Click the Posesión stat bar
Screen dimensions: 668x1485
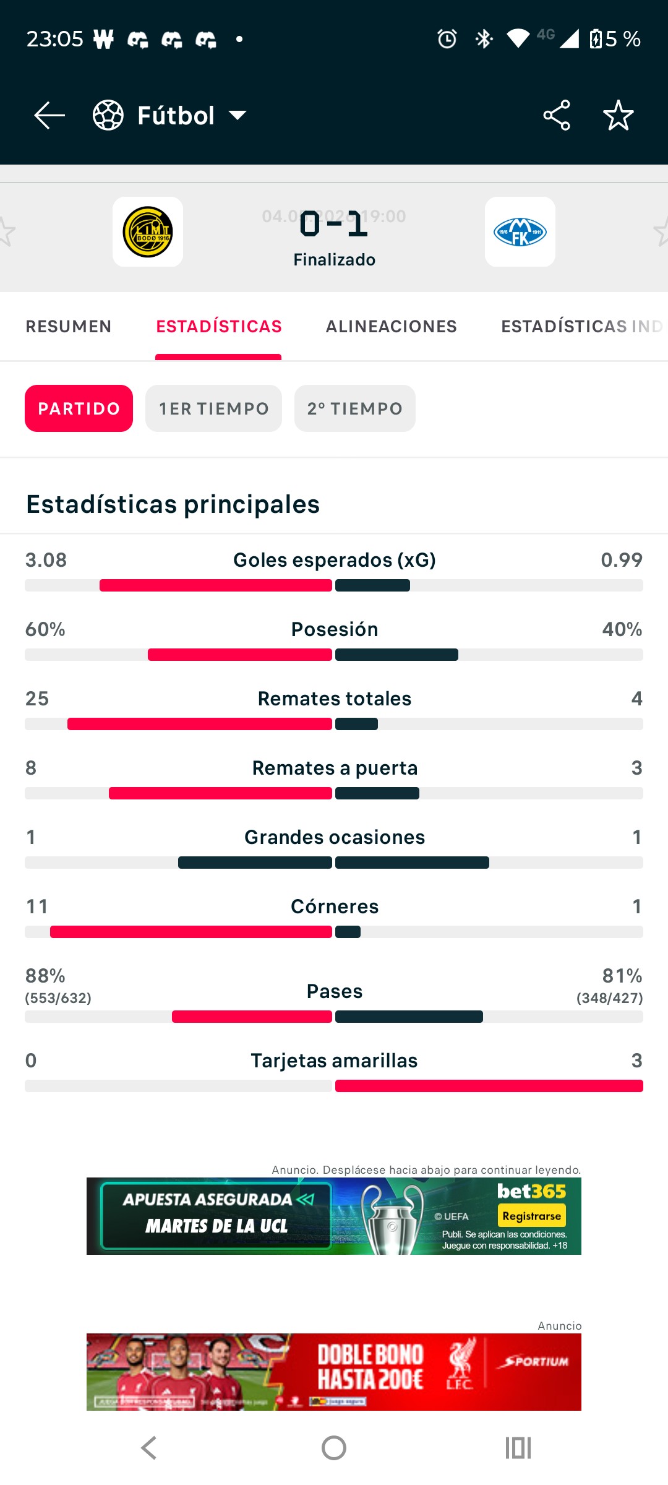tap(334, 655)
